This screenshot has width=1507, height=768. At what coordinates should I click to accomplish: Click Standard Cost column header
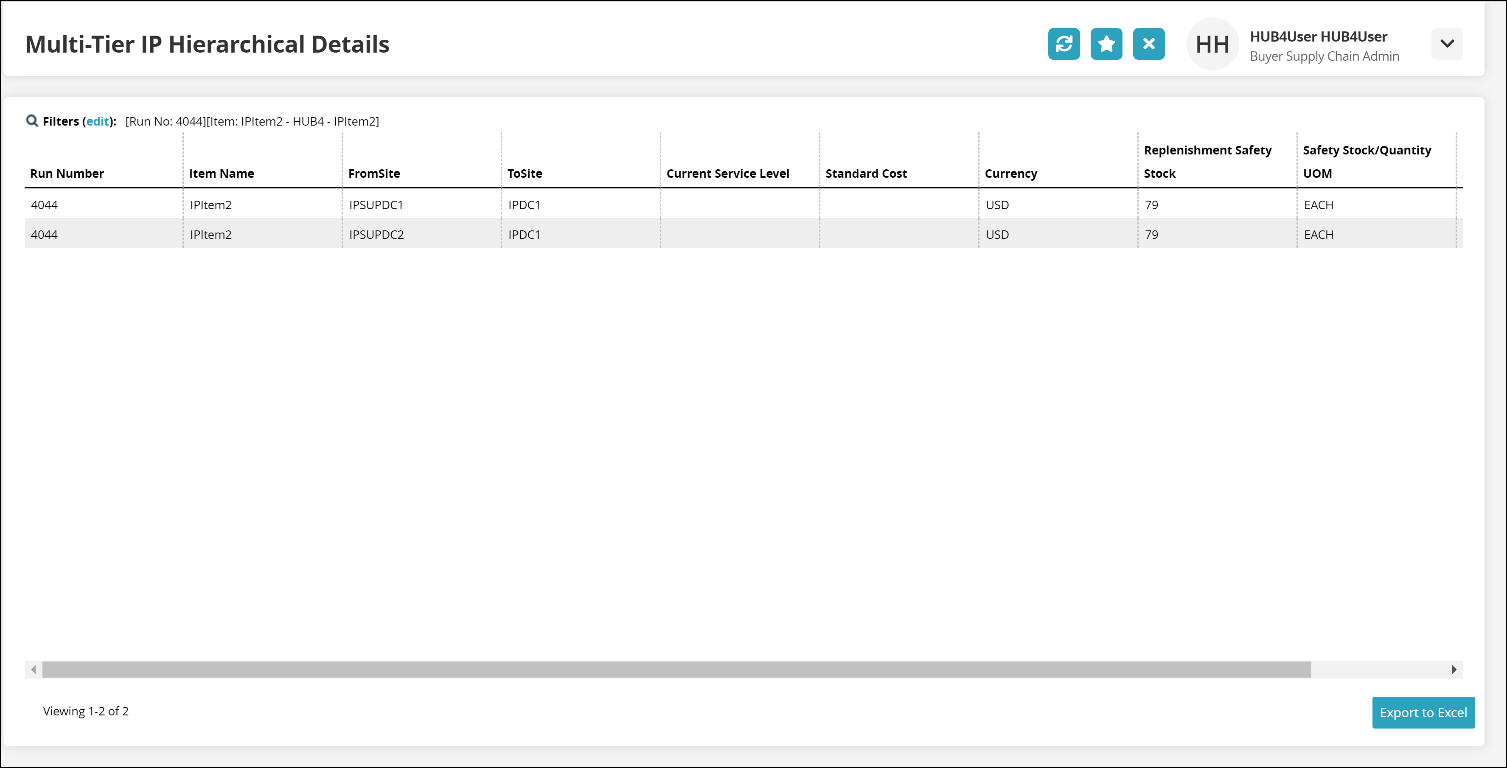866,173
